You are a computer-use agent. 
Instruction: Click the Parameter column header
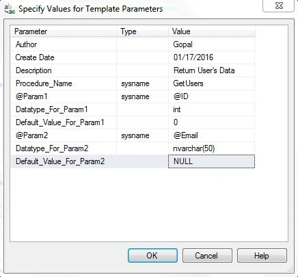point(64,31)
